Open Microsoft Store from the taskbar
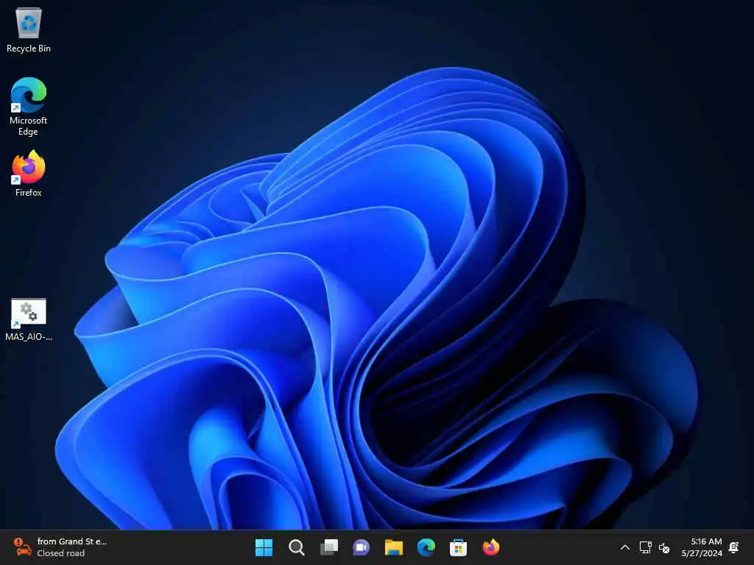The height and width of the screenshot is (565, 754). tap(458, 547)
